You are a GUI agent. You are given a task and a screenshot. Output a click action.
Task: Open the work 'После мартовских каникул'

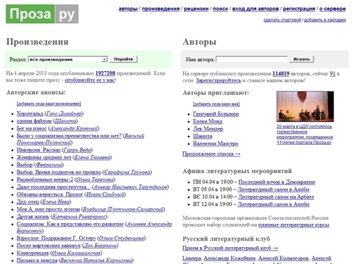point(49,246)
